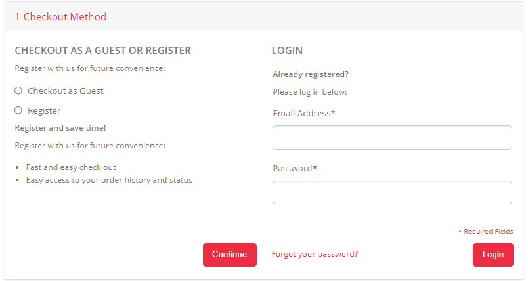Image resolution: width=528 pixels, height=281 pixels.
Task: Choose the Register radio button
Action: pyautogui.click(x=18, y=110)
